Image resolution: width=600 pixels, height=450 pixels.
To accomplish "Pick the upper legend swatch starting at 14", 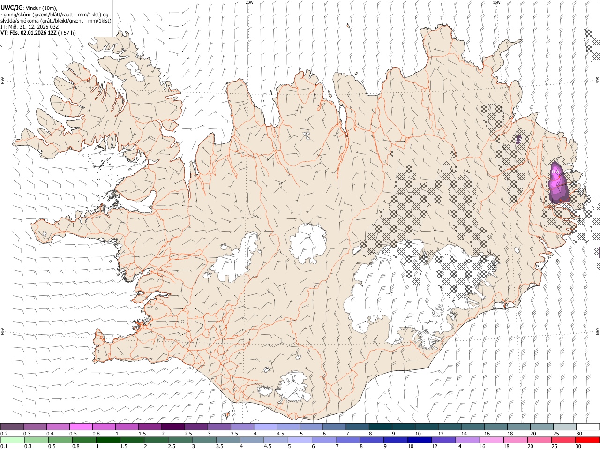I will [x=472, y=427].
